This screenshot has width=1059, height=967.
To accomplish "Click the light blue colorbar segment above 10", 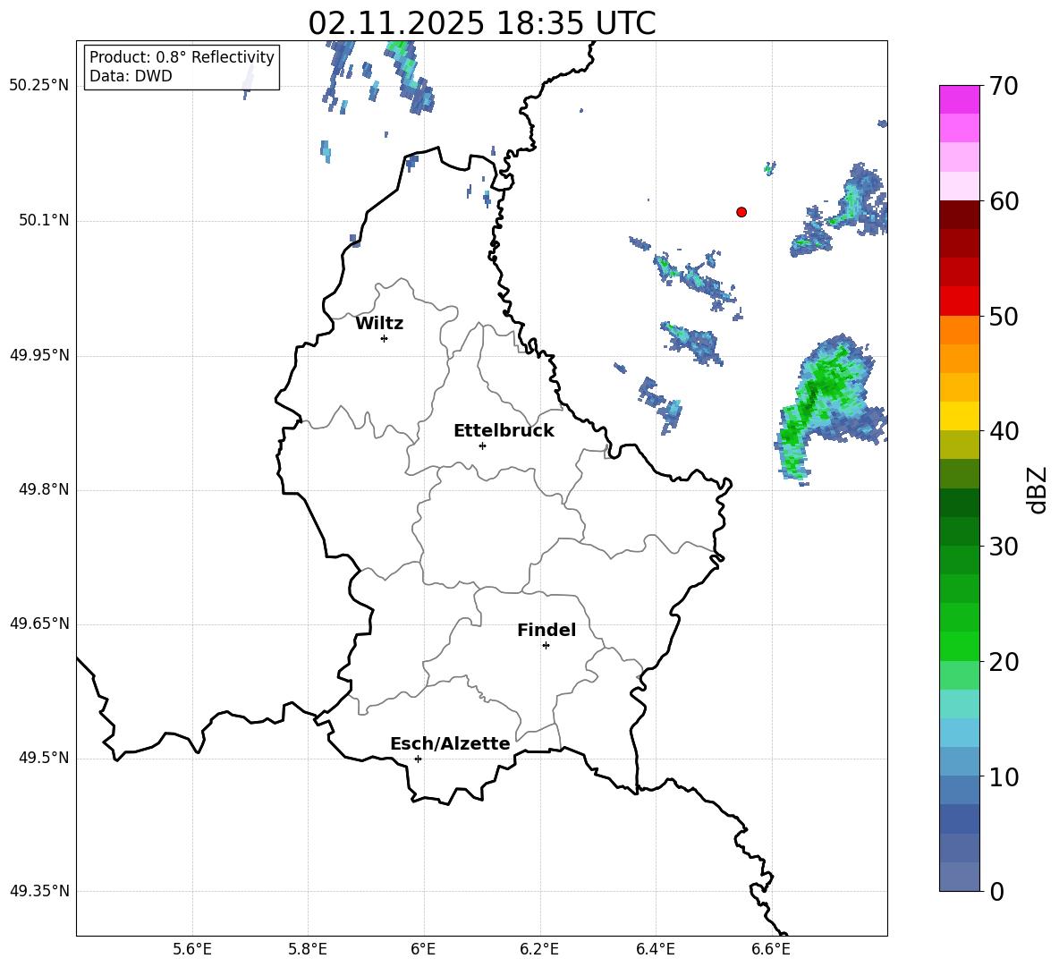I will [x=960, y=761].
